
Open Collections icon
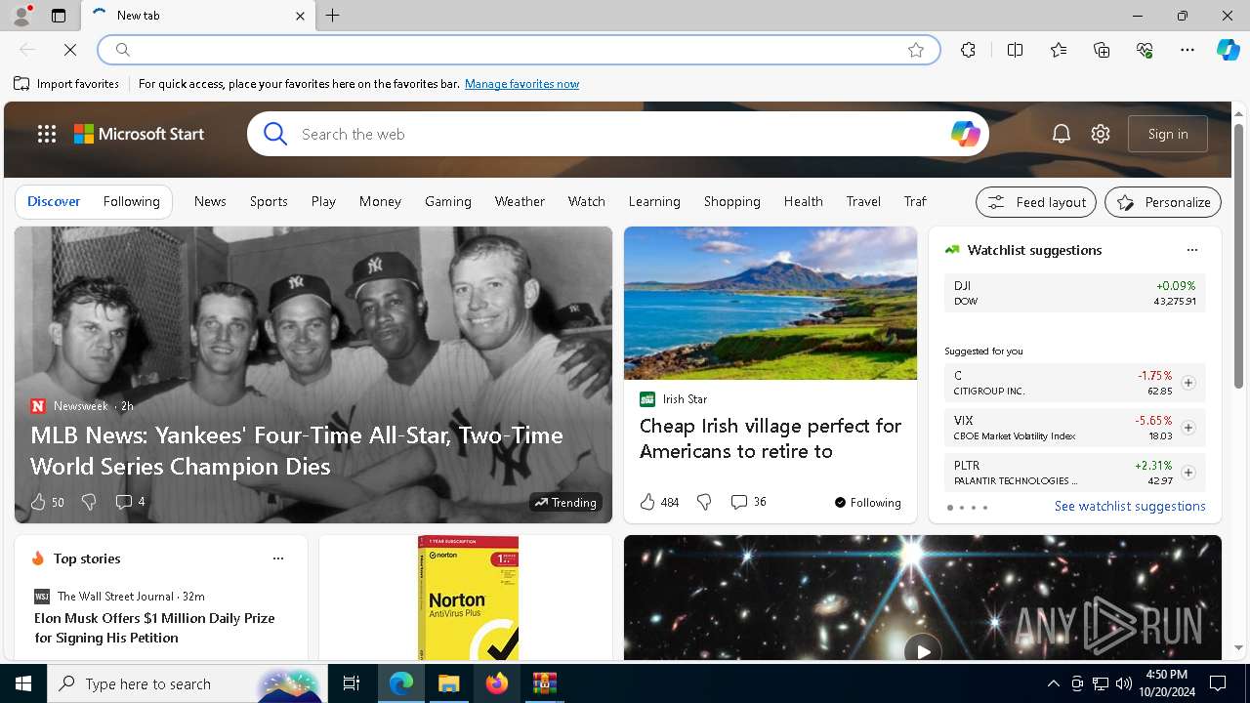pyautogui.click(x=1102, y=50)
